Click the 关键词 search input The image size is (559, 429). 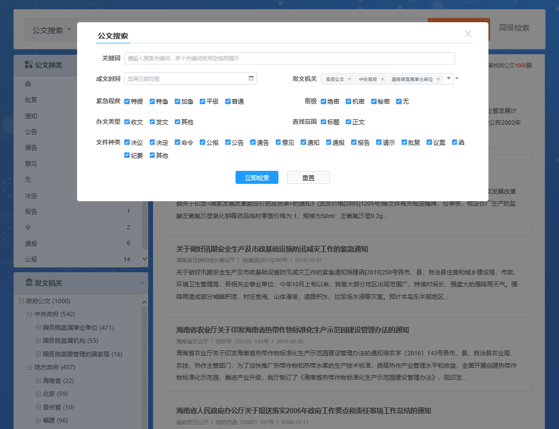pos(289,58)
